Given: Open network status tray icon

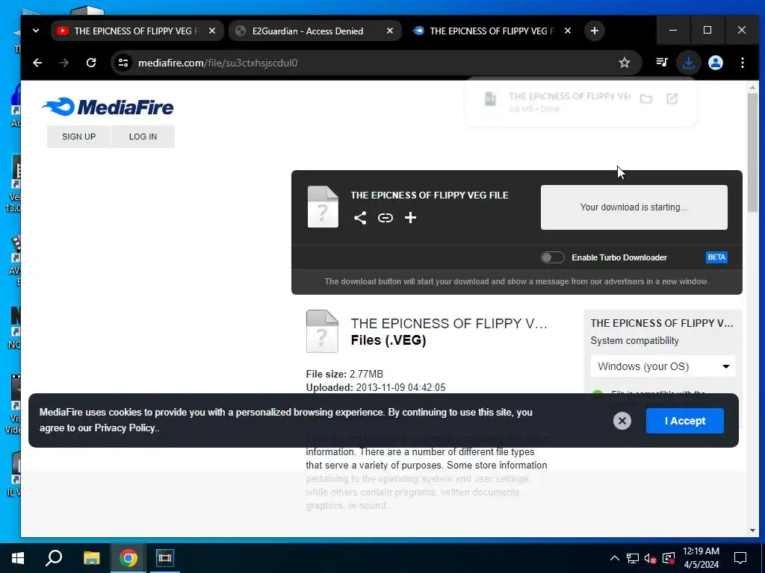Looking at the screenshot, I should (633, 558).
